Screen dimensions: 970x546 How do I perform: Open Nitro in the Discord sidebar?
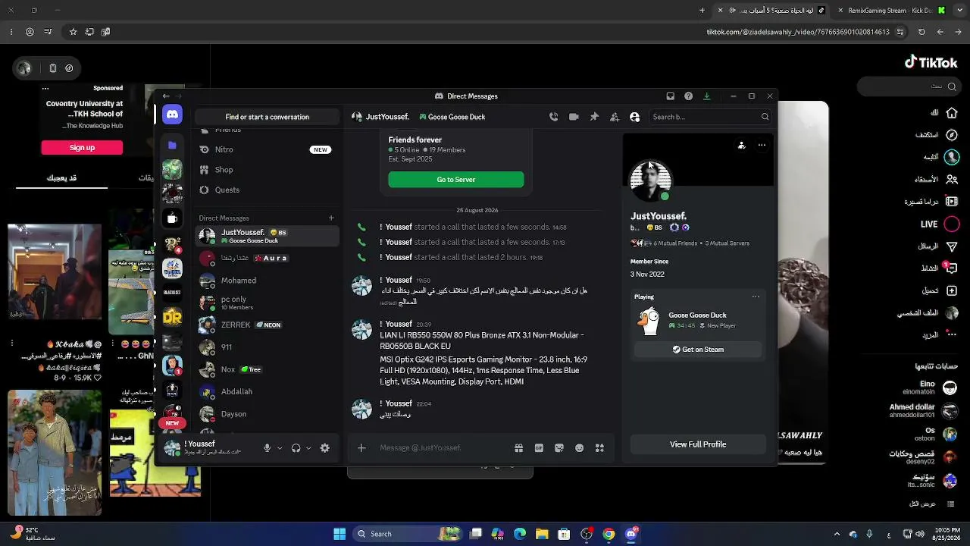point(266,149)
